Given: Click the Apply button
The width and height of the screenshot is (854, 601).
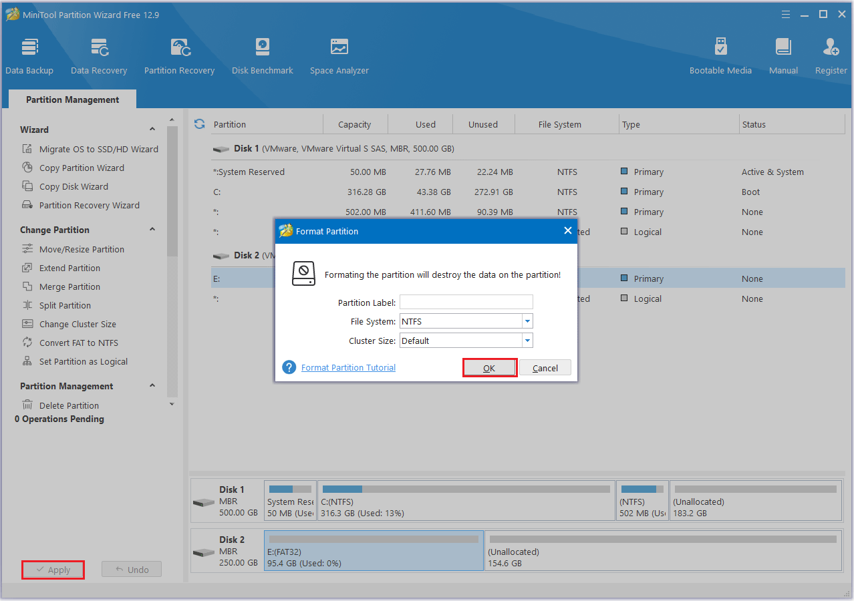Looking at the screenshot, I should click(53, 570).
